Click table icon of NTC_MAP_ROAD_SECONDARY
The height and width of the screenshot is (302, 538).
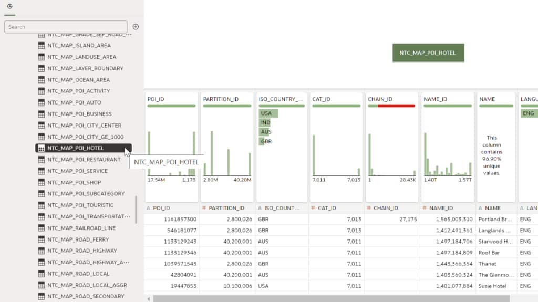[41, 296]
